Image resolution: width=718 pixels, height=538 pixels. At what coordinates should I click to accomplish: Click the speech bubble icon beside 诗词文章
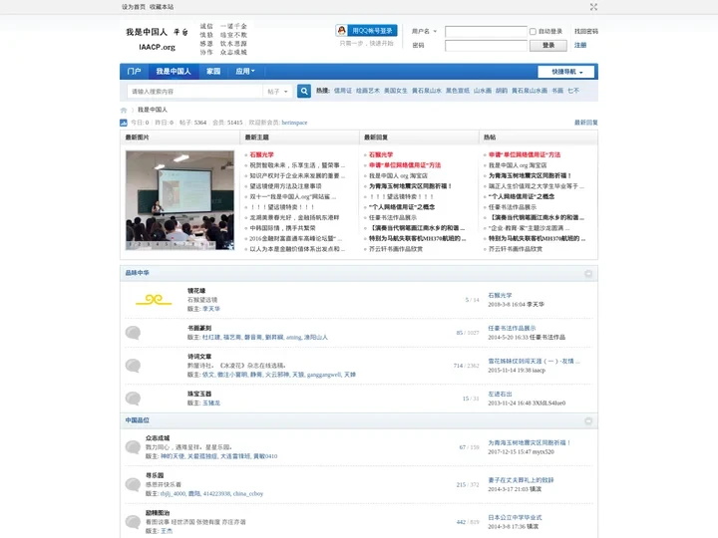pos(133,366)
